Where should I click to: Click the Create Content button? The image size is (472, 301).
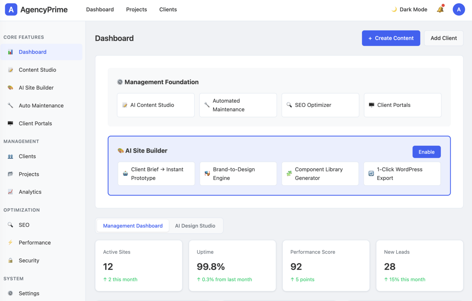point(391,38)
